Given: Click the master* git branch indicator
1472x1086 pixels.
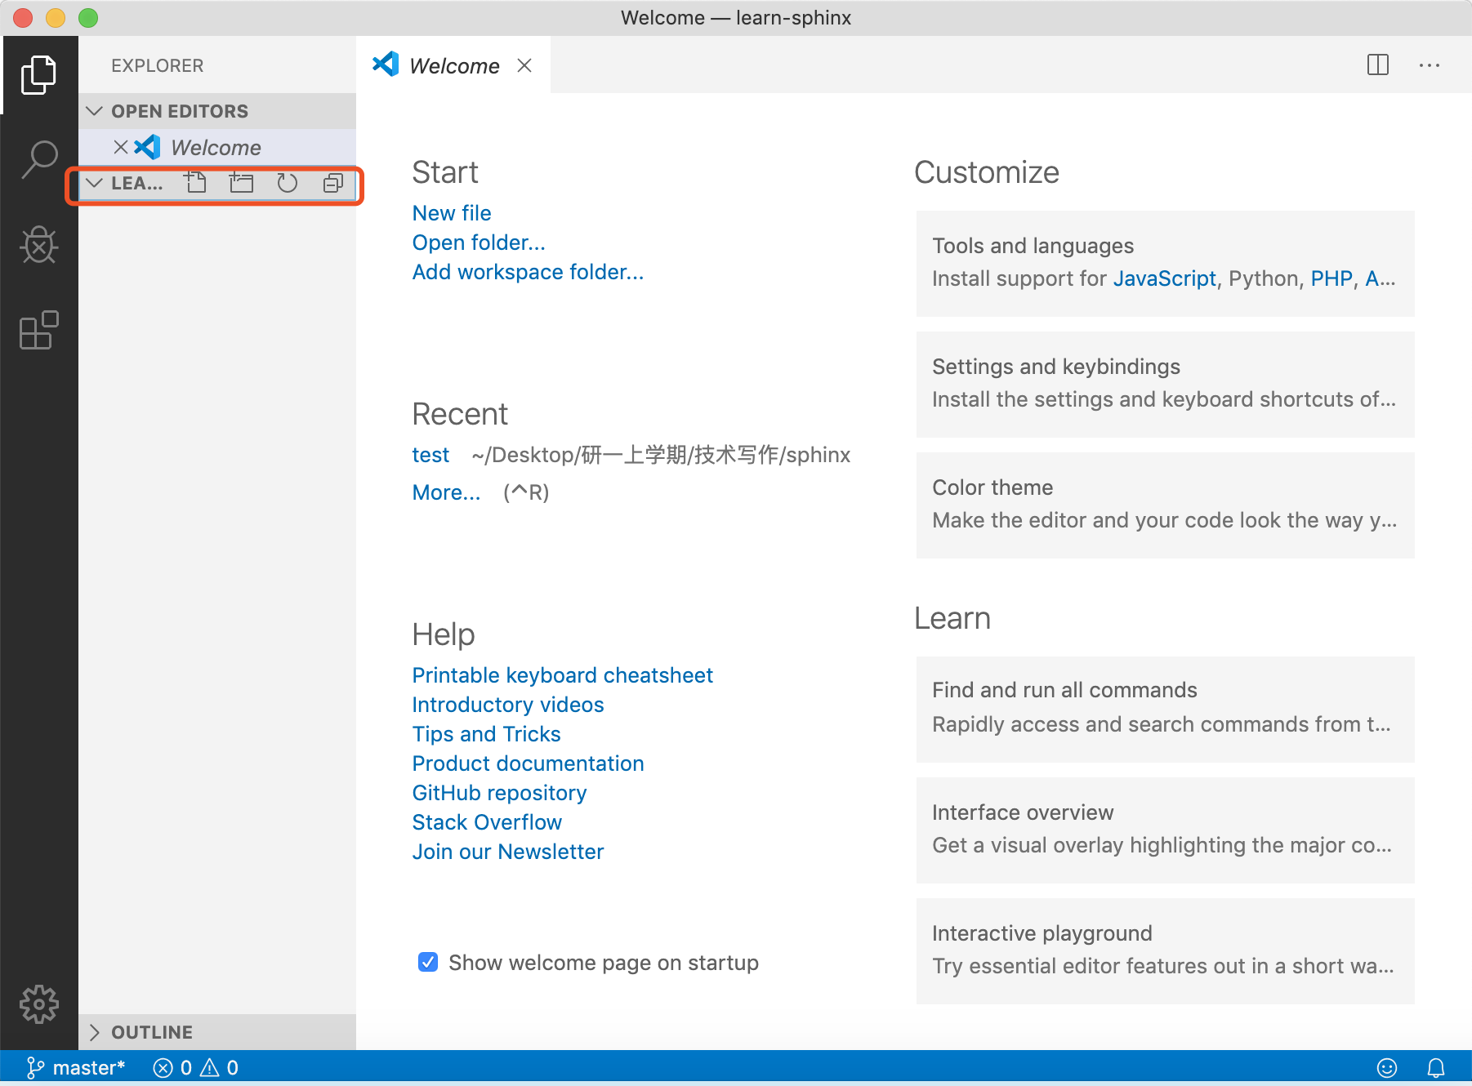Looking at the screenshot, I should coord(77,1067).
